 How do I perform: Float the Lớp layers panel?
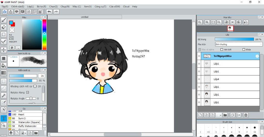259,35
